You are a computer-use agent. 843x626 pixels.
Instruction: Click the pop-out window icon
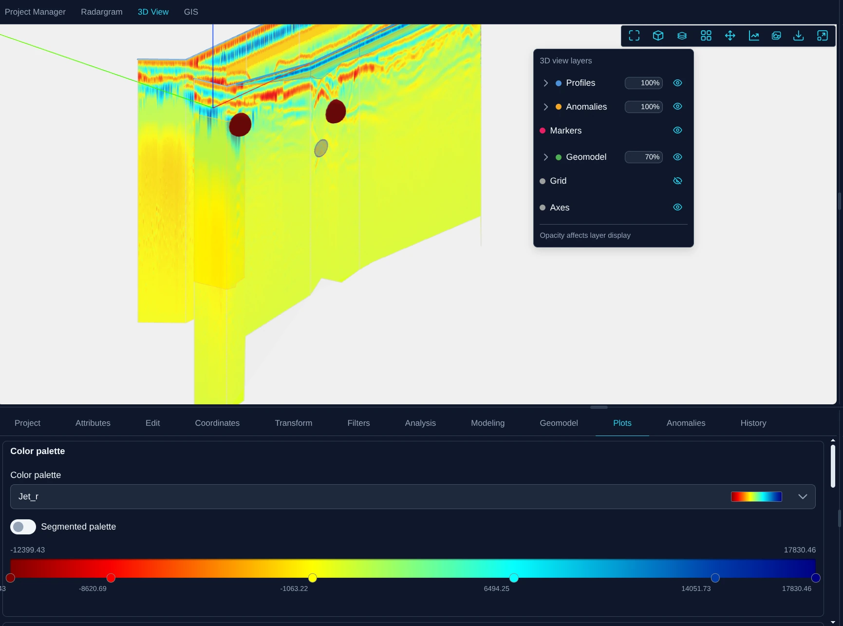pyautogui.click(x=822, y=36)
